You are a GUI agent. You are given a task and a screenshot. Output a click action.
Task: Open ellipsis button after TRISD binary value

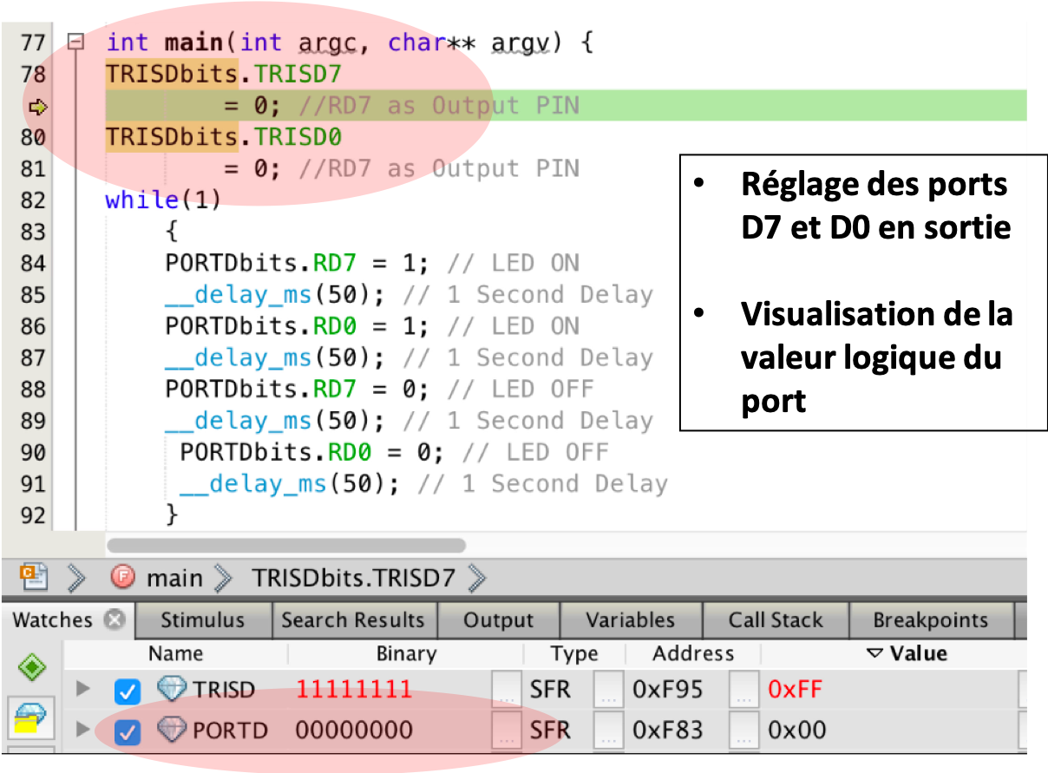(507, 691)
